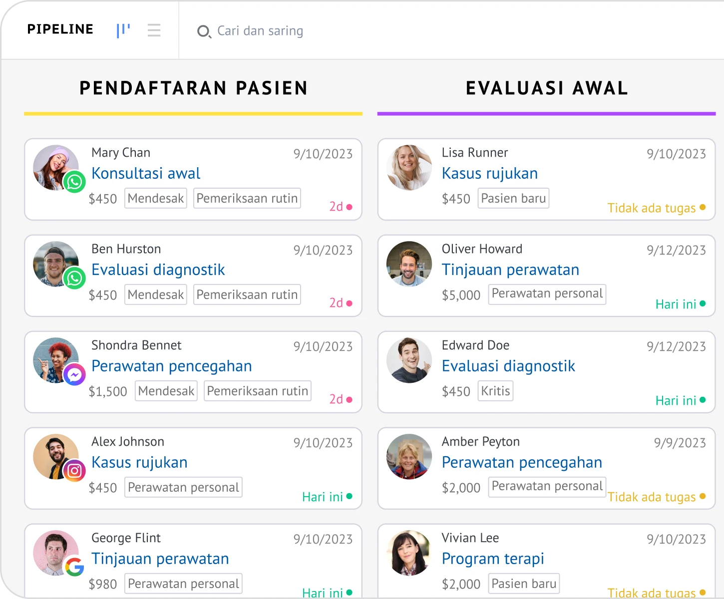Click the Kritis tag on Edward Doe's card
The height and width of the screenshot is (599, 724).
tap(495, 391)
